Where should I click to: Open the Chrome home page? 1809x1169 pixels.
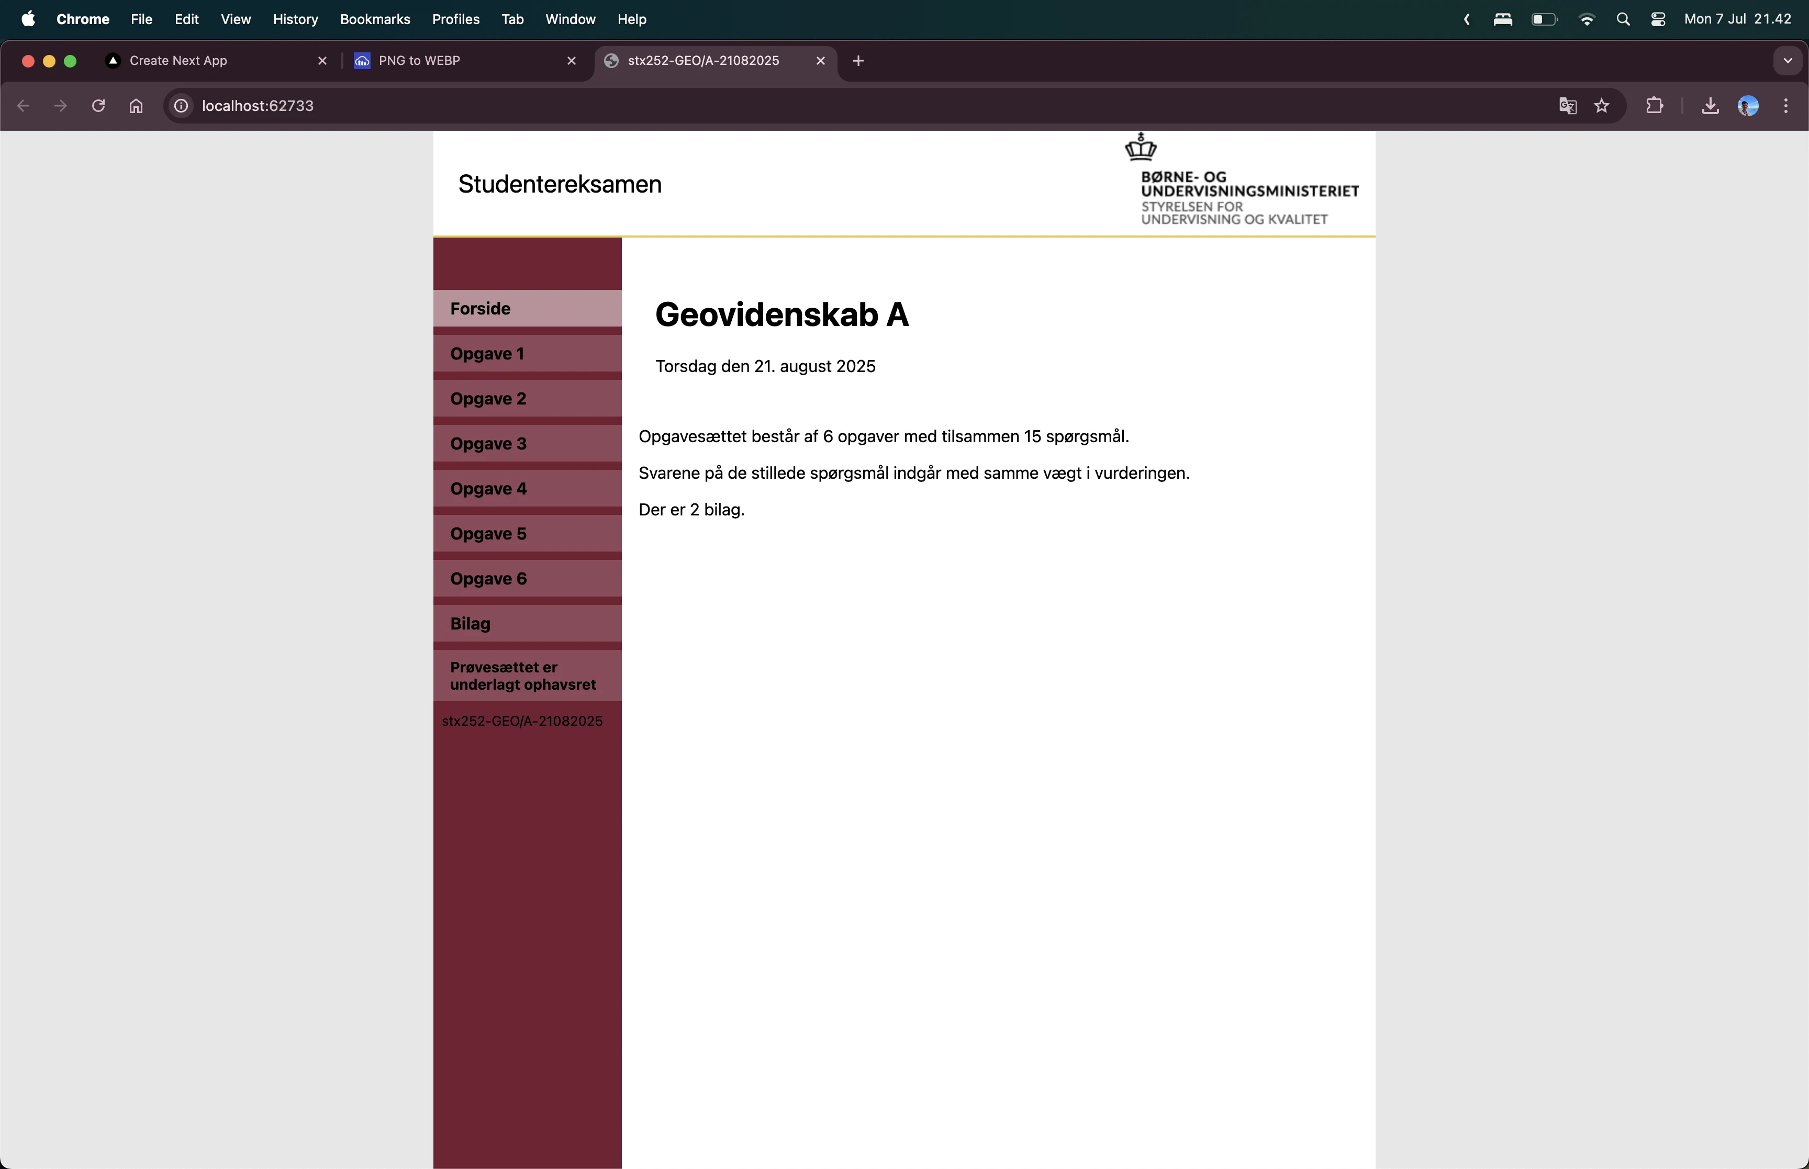135,106
